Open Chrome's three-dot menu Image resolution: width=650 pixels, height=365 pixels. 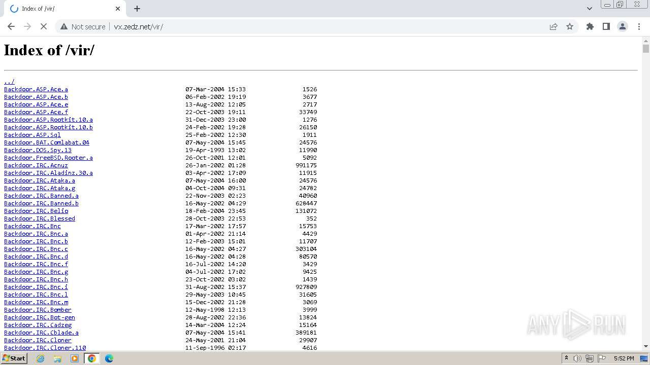(x=639, y=26)
